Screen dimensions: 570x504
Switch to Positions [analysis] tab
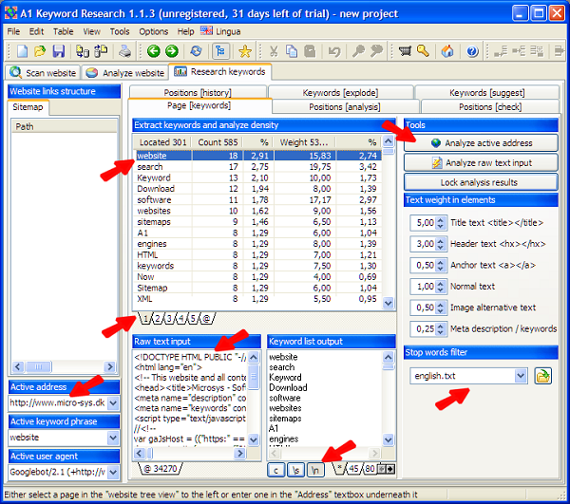[x=342, y=107]
